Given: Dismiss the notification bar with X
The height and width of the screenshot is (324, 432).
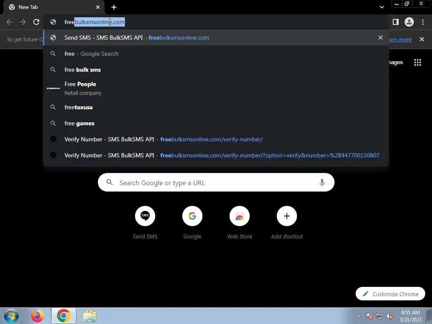Looking at the screenshot, I should point(421,39).
